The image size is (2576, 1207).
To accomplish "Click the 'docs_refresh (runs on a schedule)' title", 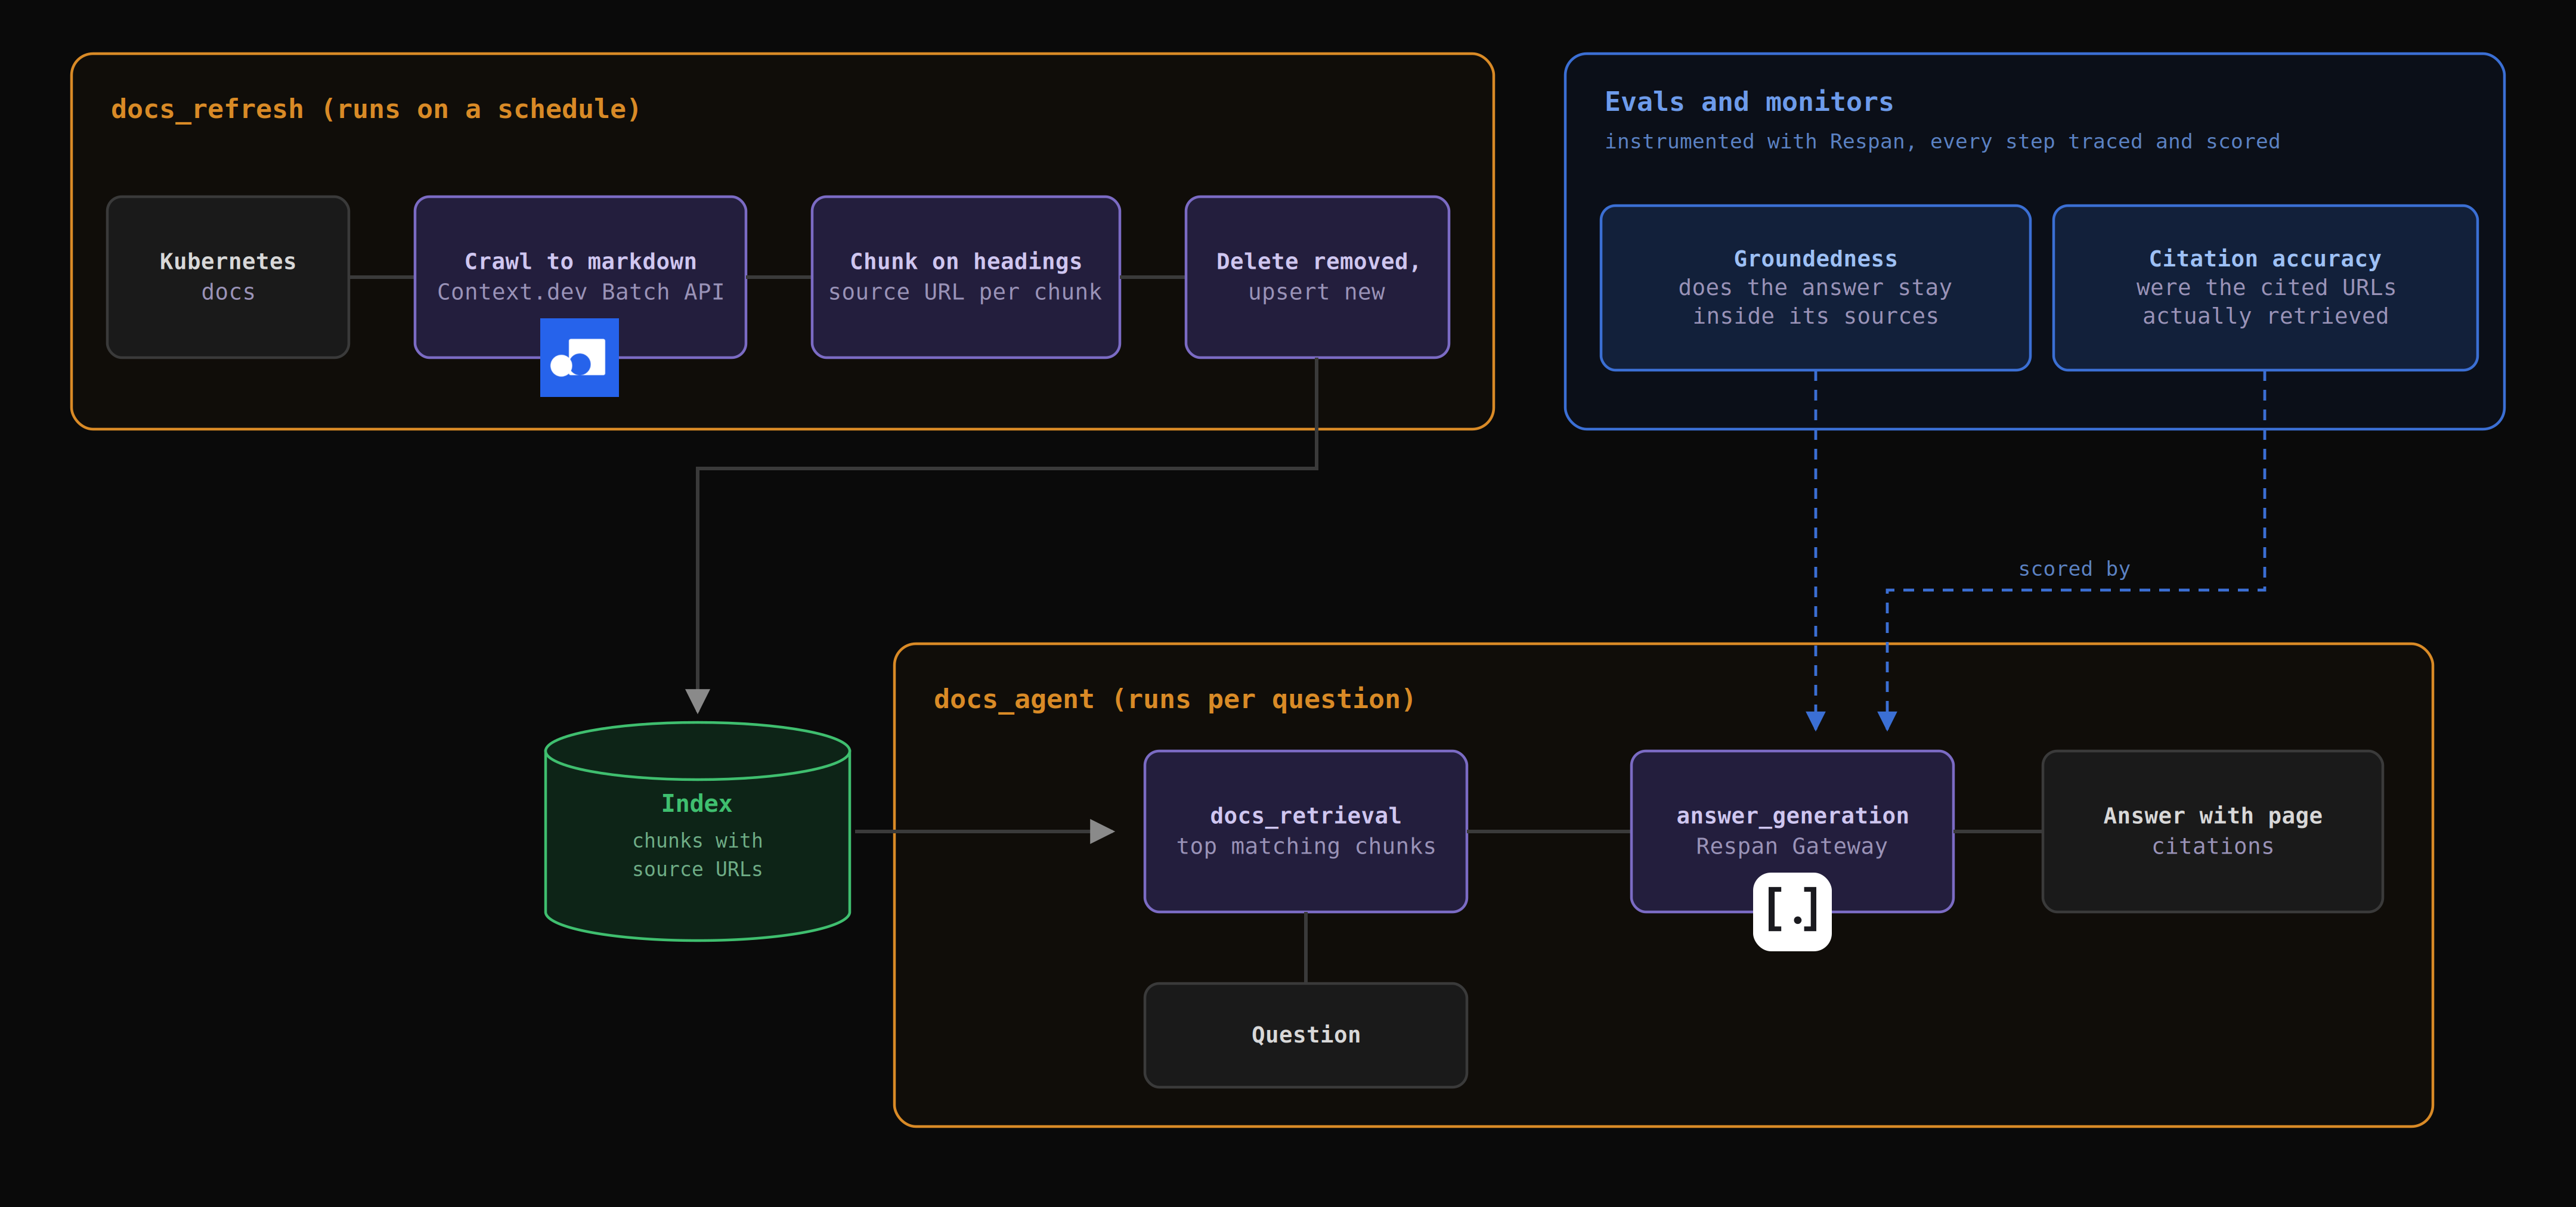I will point(375,109).
